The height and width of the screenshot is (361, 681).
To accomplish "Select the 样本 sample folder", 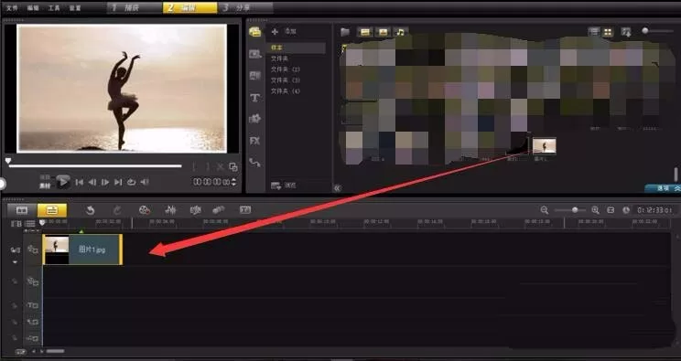I will (x=297, y=48).
